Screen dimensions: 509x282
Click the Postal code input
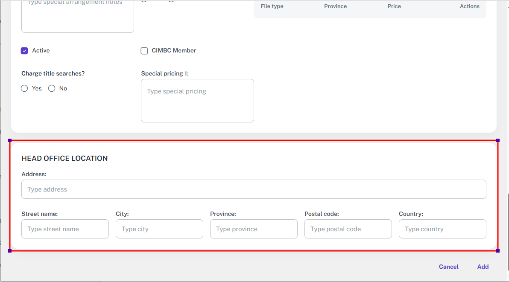pyautogui.click(x=348, y=229)
